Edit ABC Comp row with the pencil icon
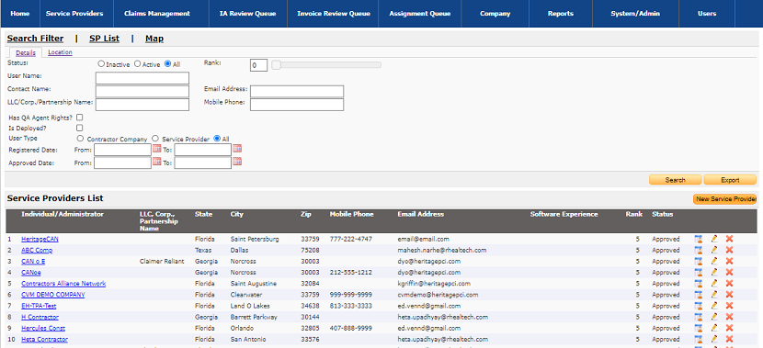The width and height of the screenshot is (763, 348). (x=714, y=250)
